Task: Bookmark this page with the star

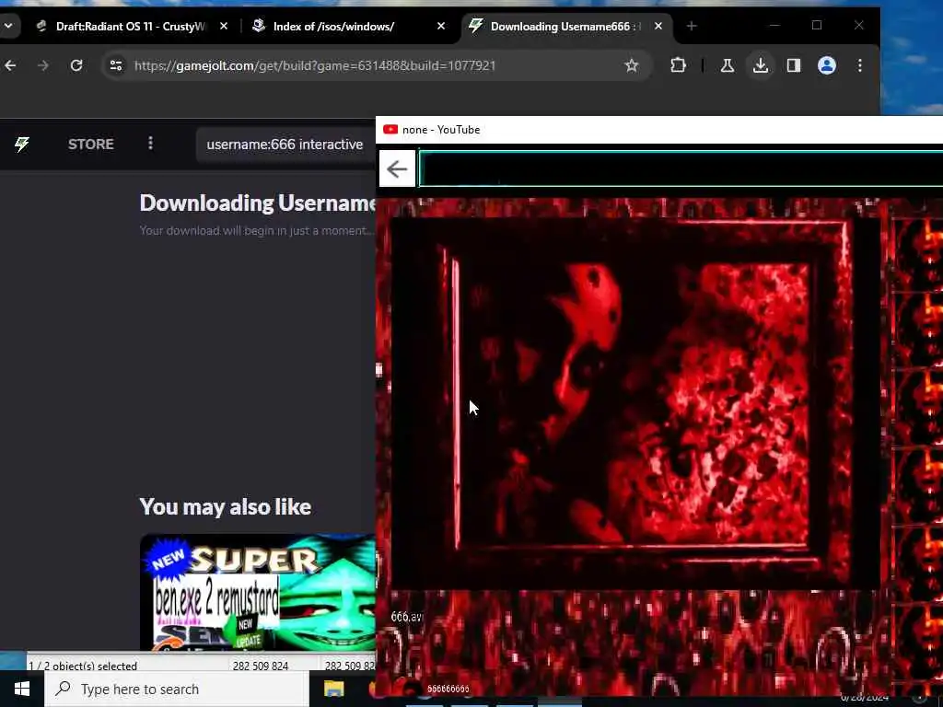Action: (x=632, y=65)
